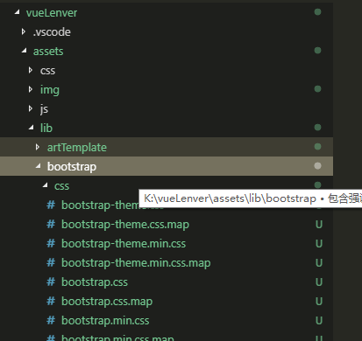Expand the .vscode folder arrow
This screenshot has width=362, height=341.
[x=24, y=31]
